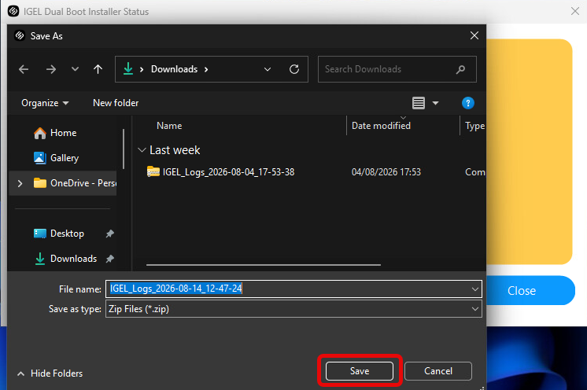Collapse navigation with Hide Folders
587x390 pixels.
[x=50, y=373]
